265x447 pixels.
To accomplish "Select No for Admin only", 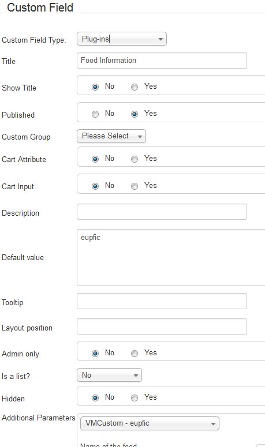I will 95,354.
